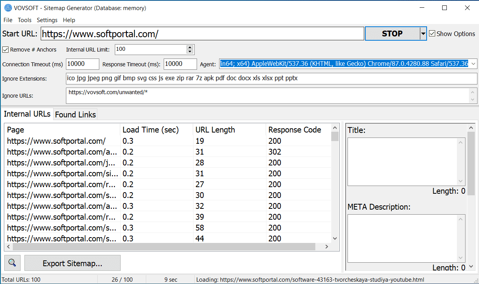Click the horizontal scrollbar right arrow

(327, 246)
